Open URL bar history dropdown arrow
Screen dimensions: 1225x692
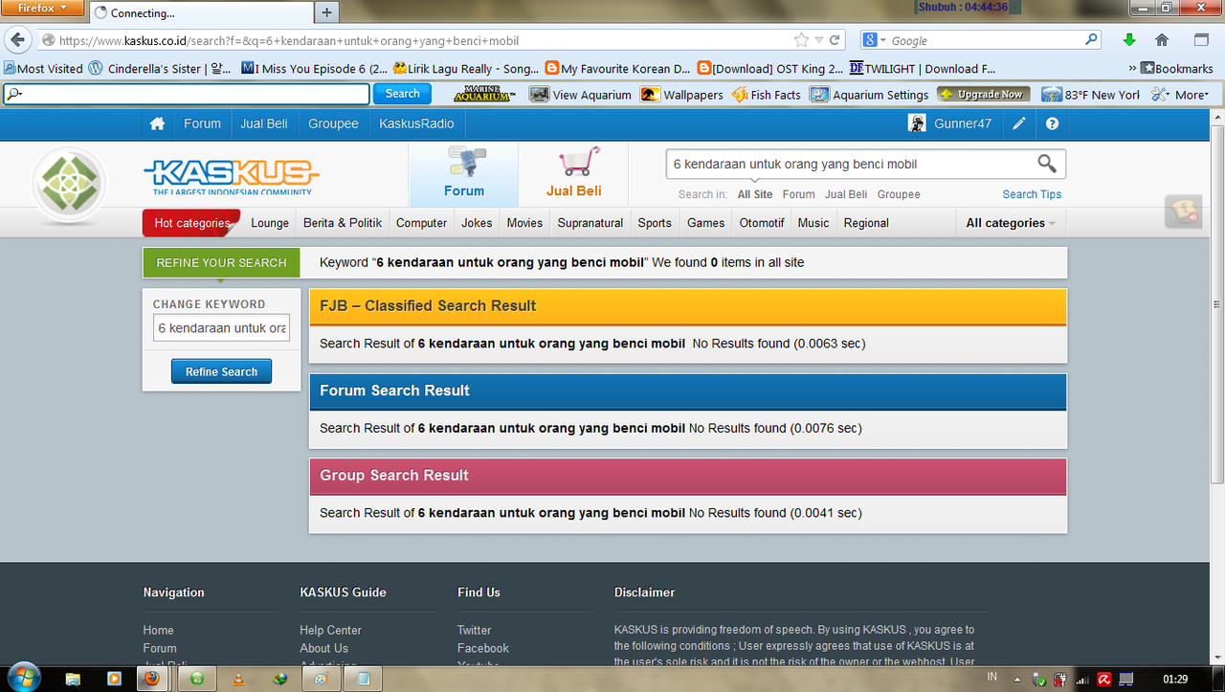point(818,40)
